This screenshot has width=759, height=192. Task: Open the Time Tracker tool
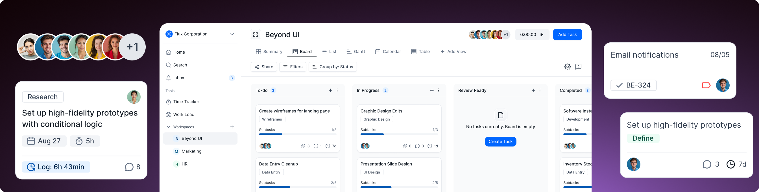point(200,102)
